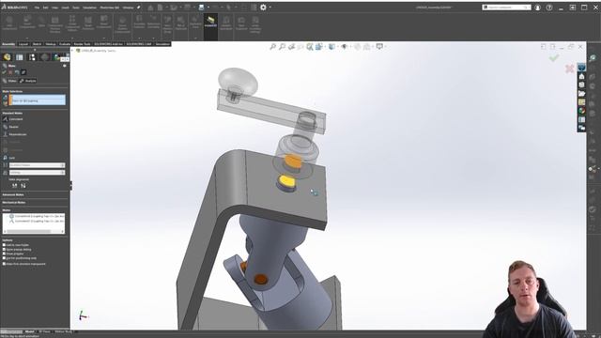Open the Design Library icon
Screen dimensions: 601x338
(581, 84)
